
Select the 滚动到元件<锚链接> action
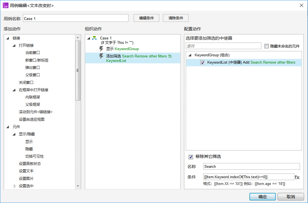[36, 112]
